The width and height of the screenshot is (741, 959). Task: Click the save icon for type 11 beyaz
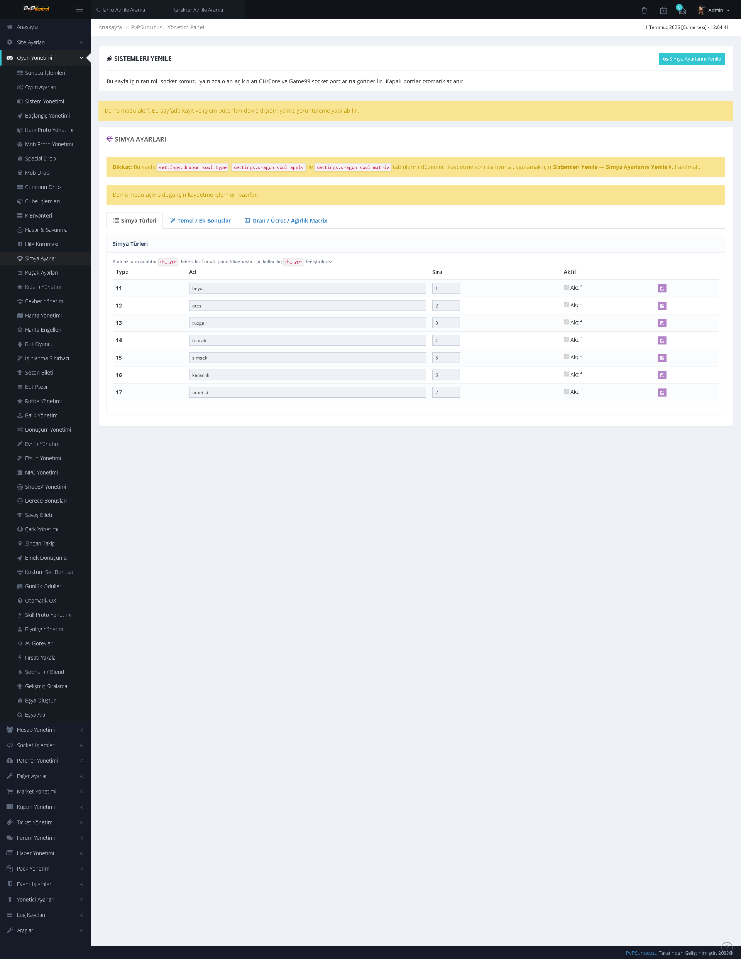pos(662,289)
